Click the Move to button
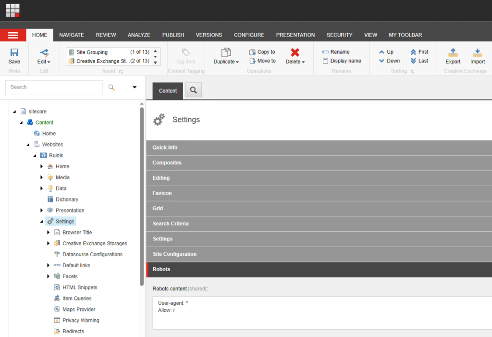Viewport: 492px width, 337px height. click(262, 61)
